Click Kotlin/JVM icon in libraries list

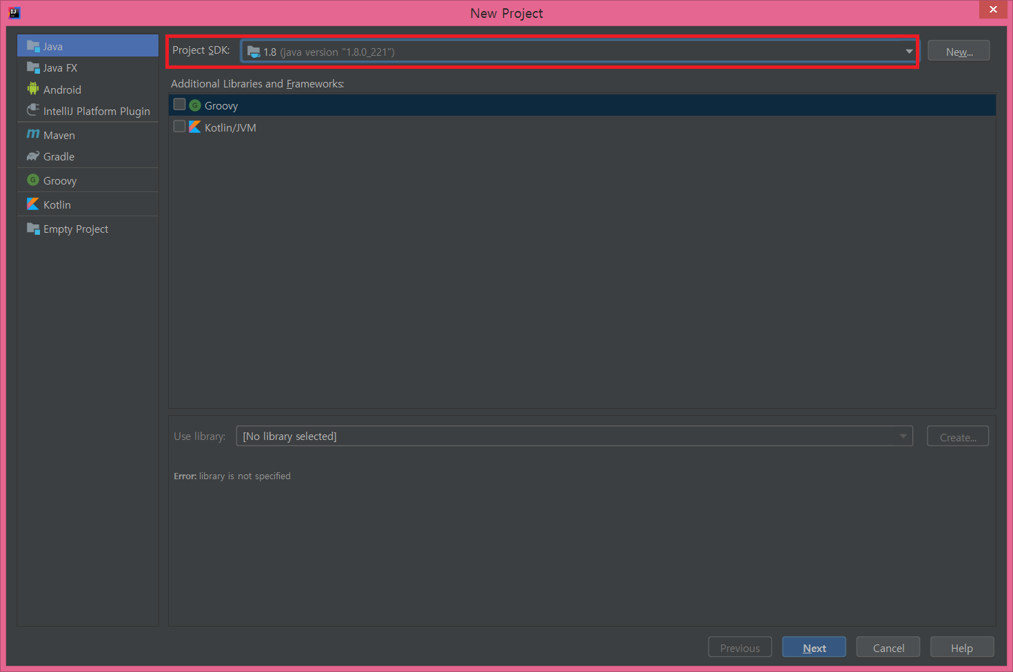195,127
